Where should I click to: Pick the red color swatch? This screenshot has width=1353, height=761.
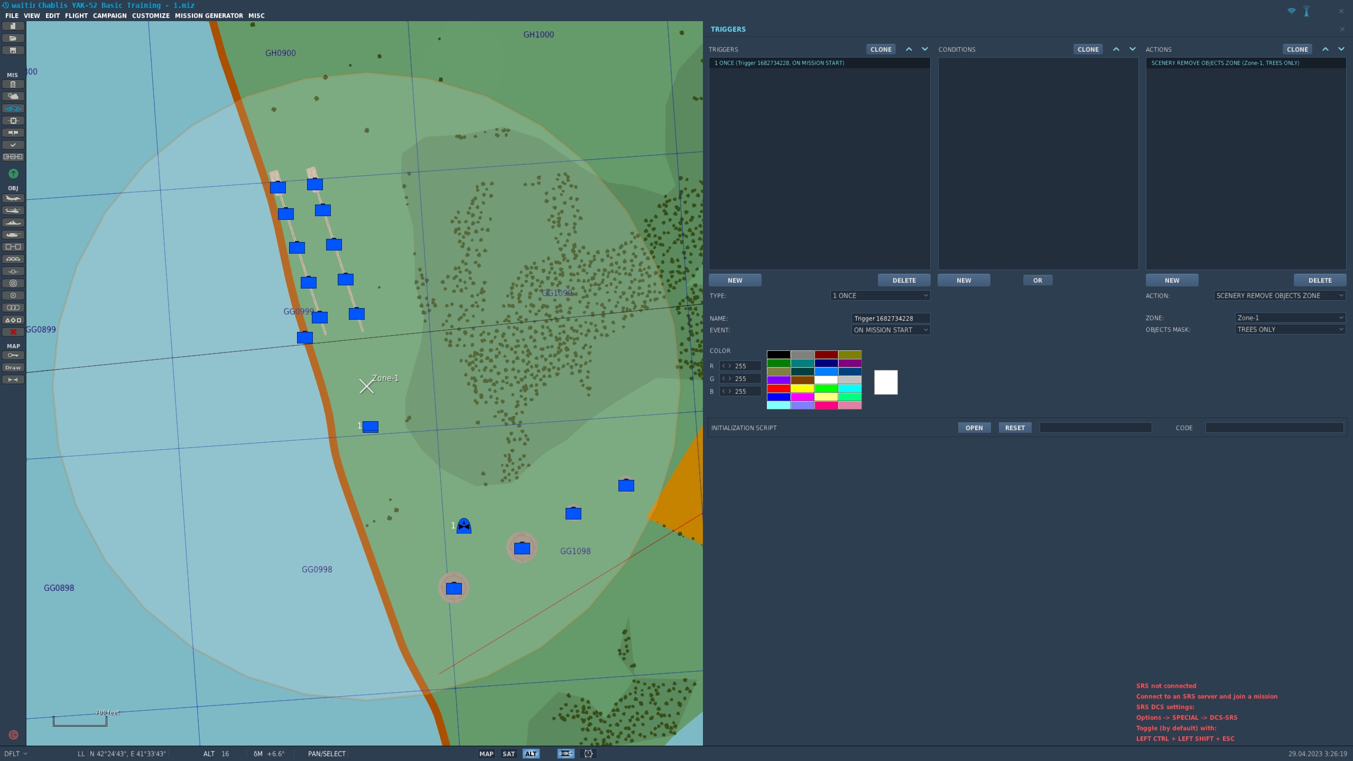coord(779,388)
